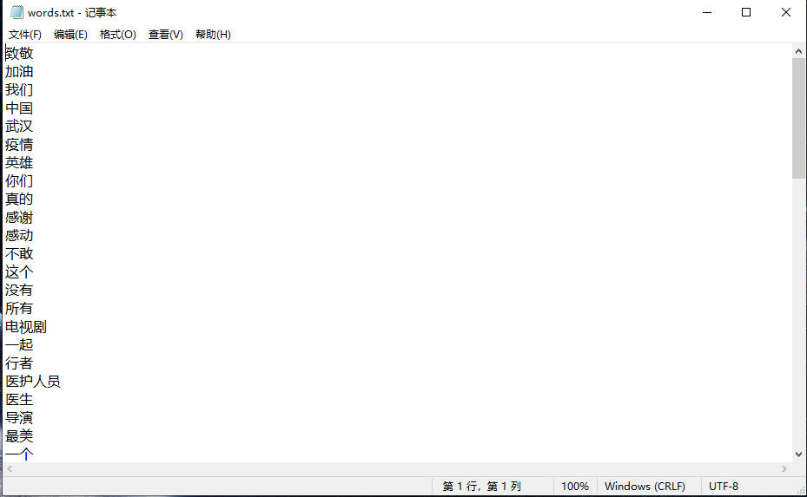Click Windows (CRLF) line ending indicator
This screenshot has height=497, width=807.
click(x=645, y=487)
